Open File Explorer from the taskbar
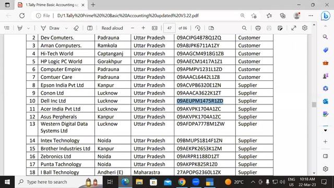This screenshot has height=188, width=334. pyautogui.click(x=139, y=182)
